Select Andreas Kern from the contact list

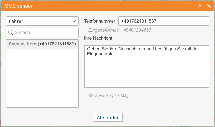click(42, 44)
